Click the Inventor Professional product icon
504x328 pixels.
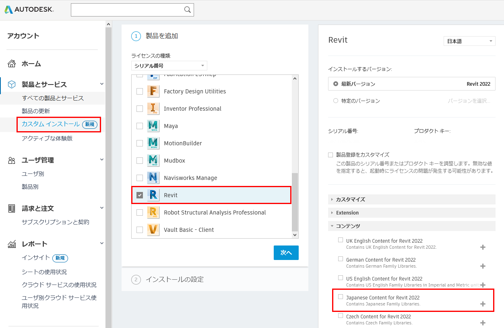(153, 109)
